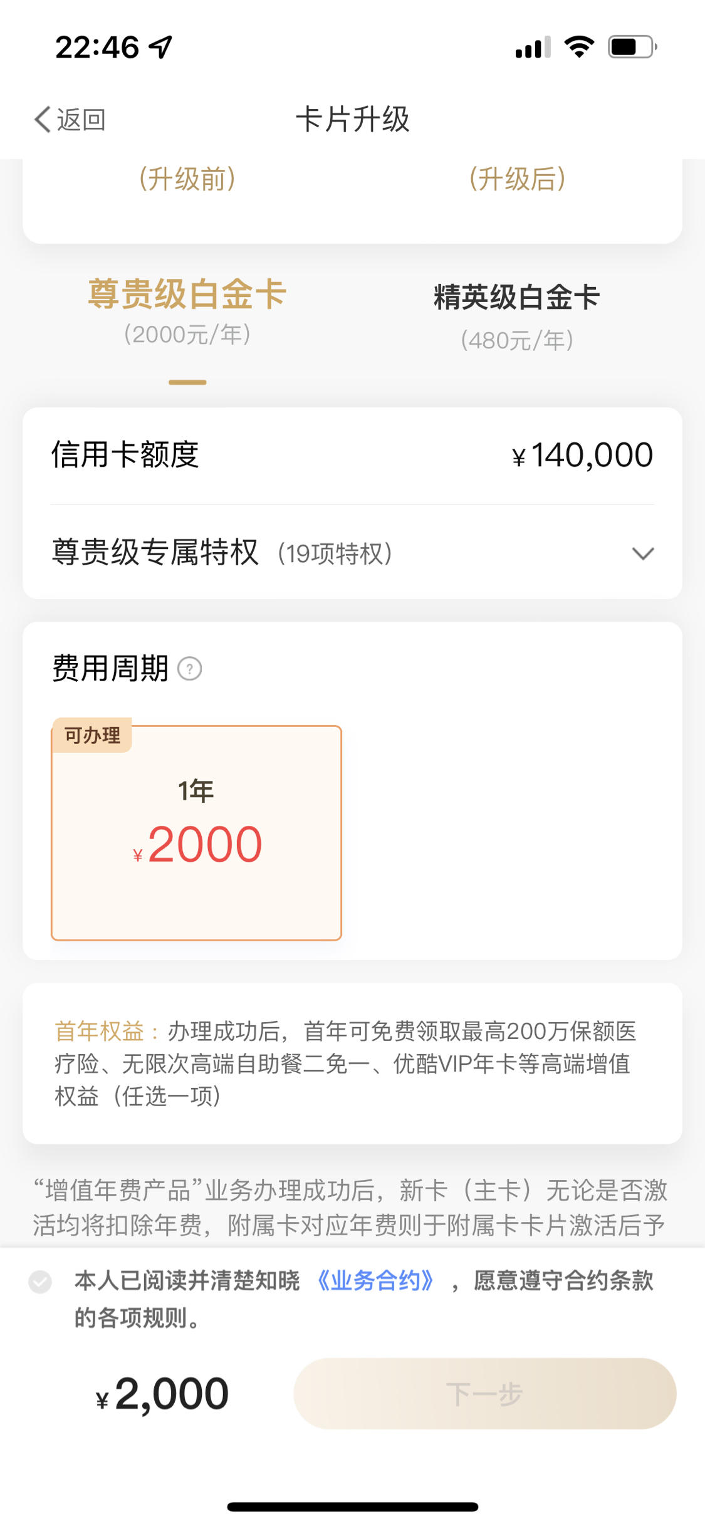Tap the 信用卡额度 ¥140,000 row

[352, 455]
